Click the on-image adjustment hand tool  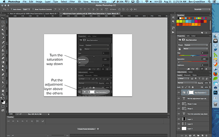click(x=179, y=49)
